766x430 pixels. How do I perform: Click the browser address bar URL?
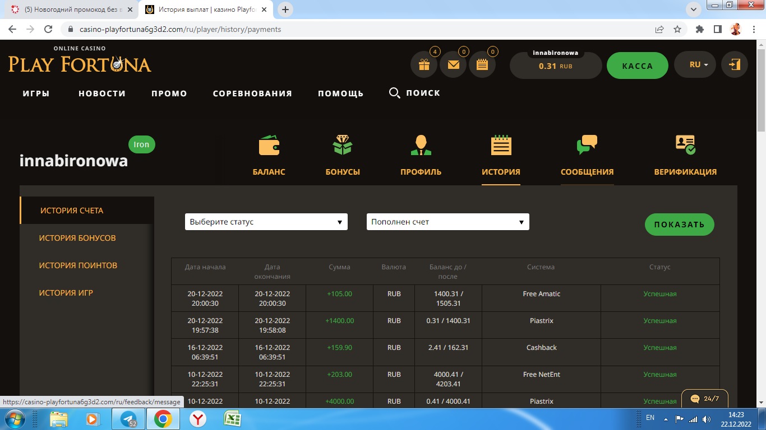pos(181,29)
